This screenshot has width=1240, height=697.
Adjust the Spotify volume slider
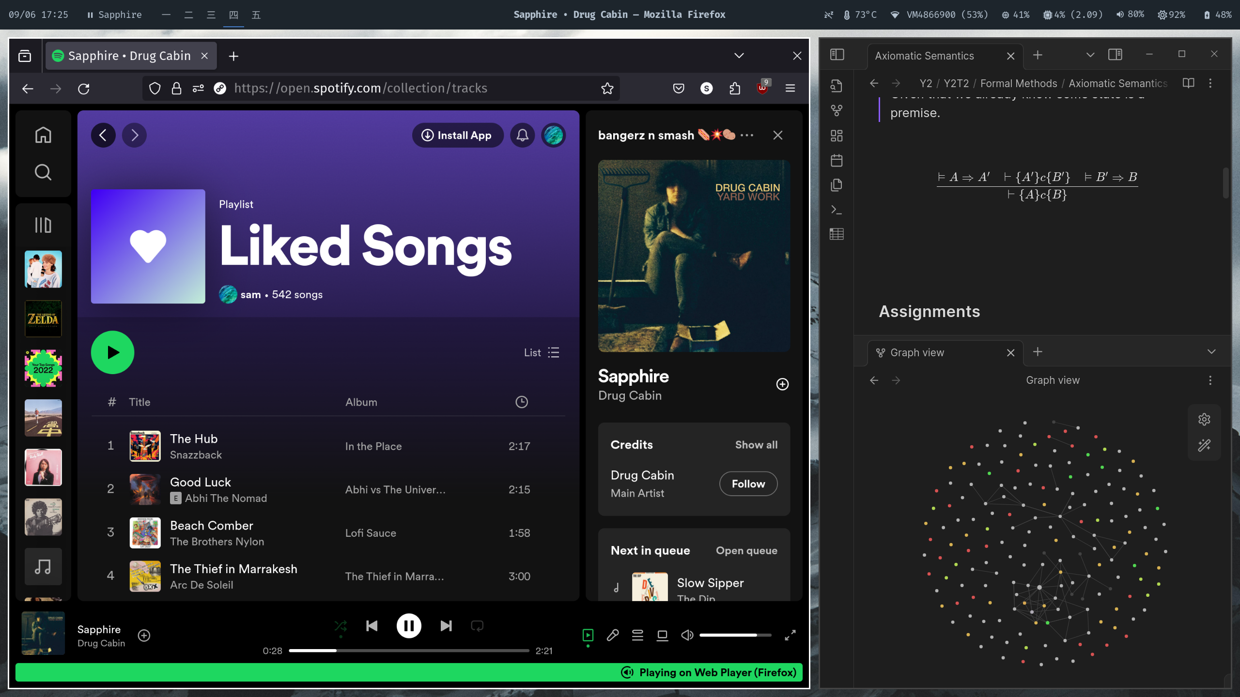[x=735, y=635]
